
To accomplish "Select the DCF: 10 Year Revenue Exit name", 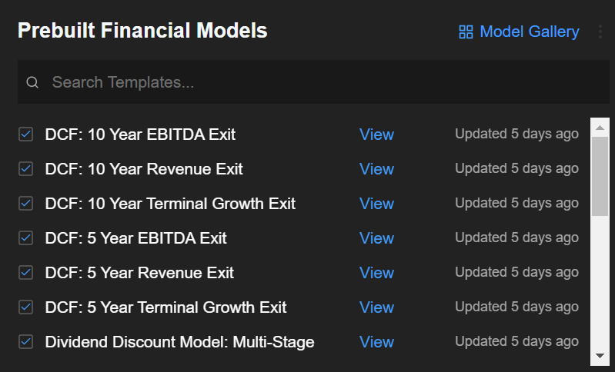I will 144,169.
